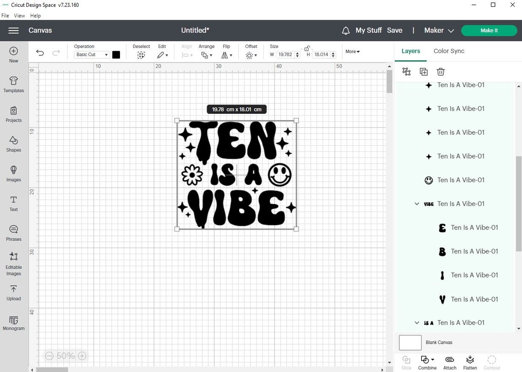The height and width of the screenshot is (372, 522).
Task: Open the View menu
Action: point(19,15)
